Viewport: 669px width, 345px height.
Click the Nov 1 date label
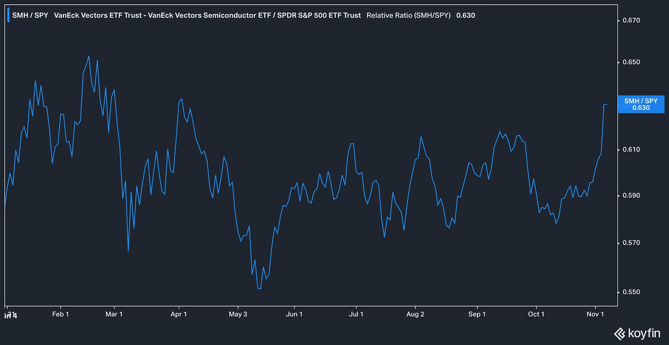coord(595,314)
